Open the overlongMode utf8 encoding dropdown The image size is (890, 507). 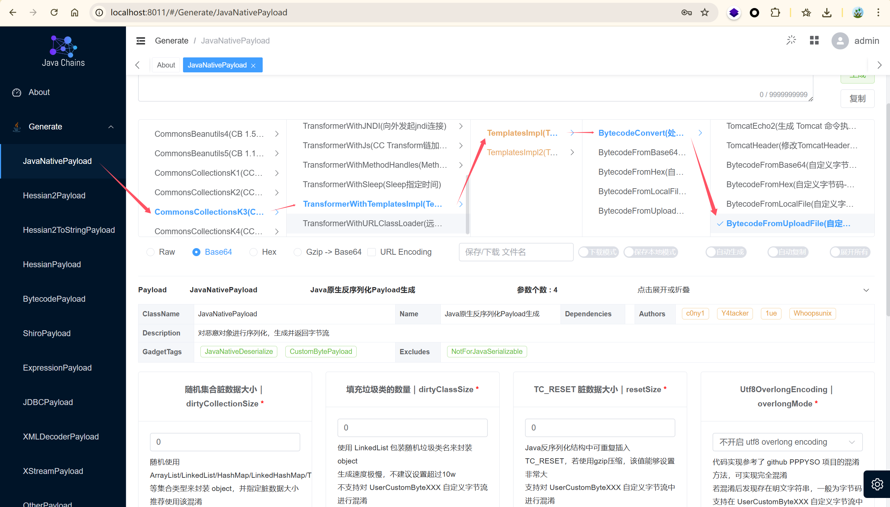[x=787, y=442]
